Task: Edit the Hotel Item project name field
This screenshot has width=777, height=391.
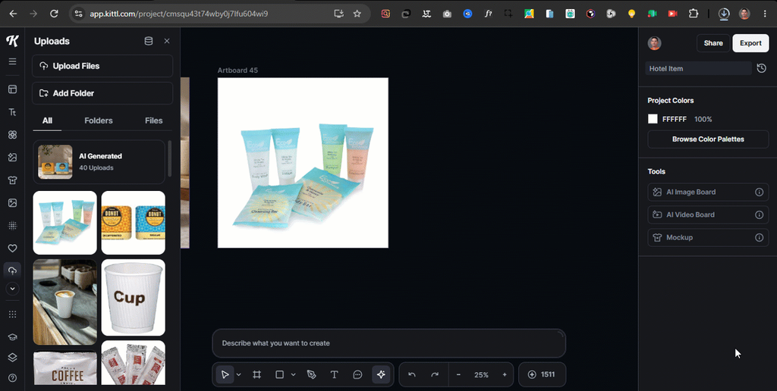Action: click(698, 68)
